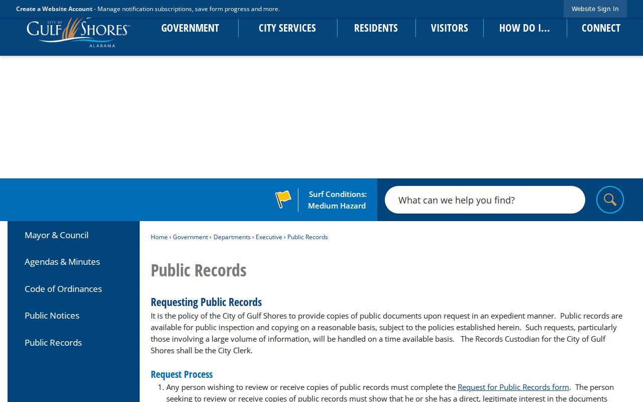Select Public Records in the sidebar

click(53, 342)
